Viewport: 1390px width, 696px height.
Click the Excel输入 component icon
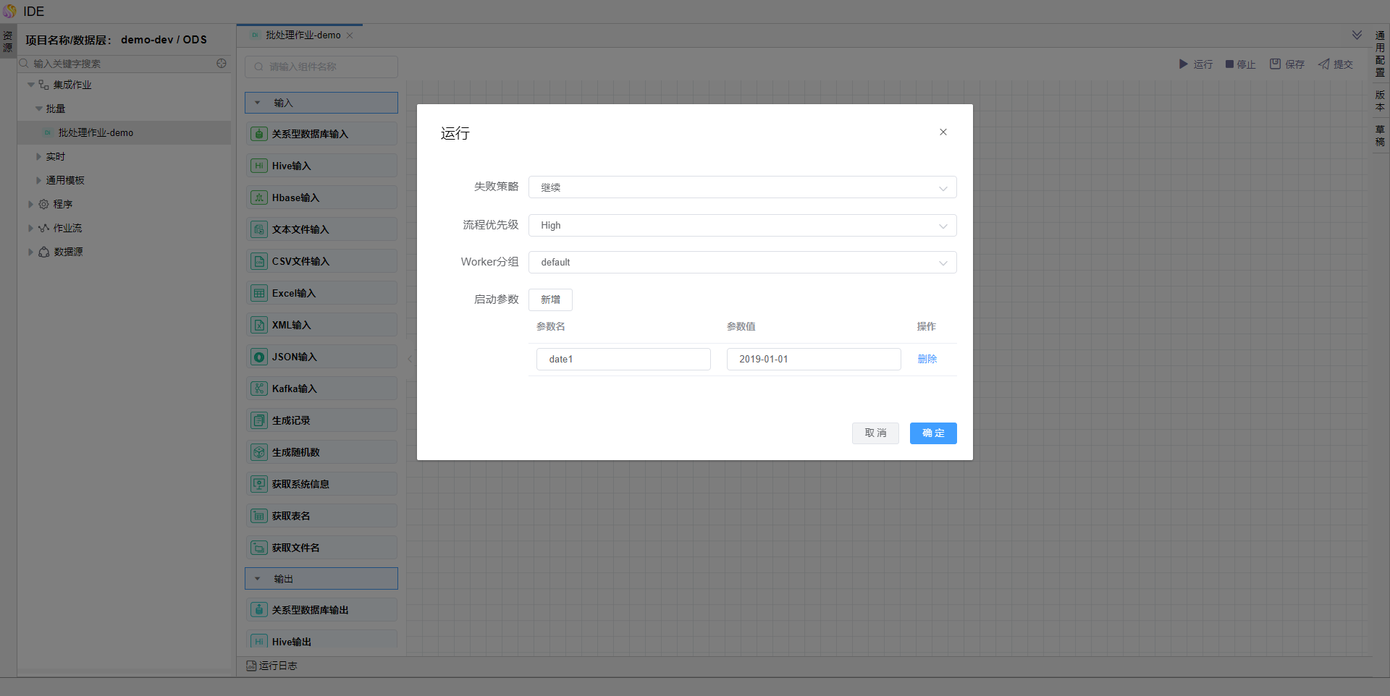click(x=258, y=293)
